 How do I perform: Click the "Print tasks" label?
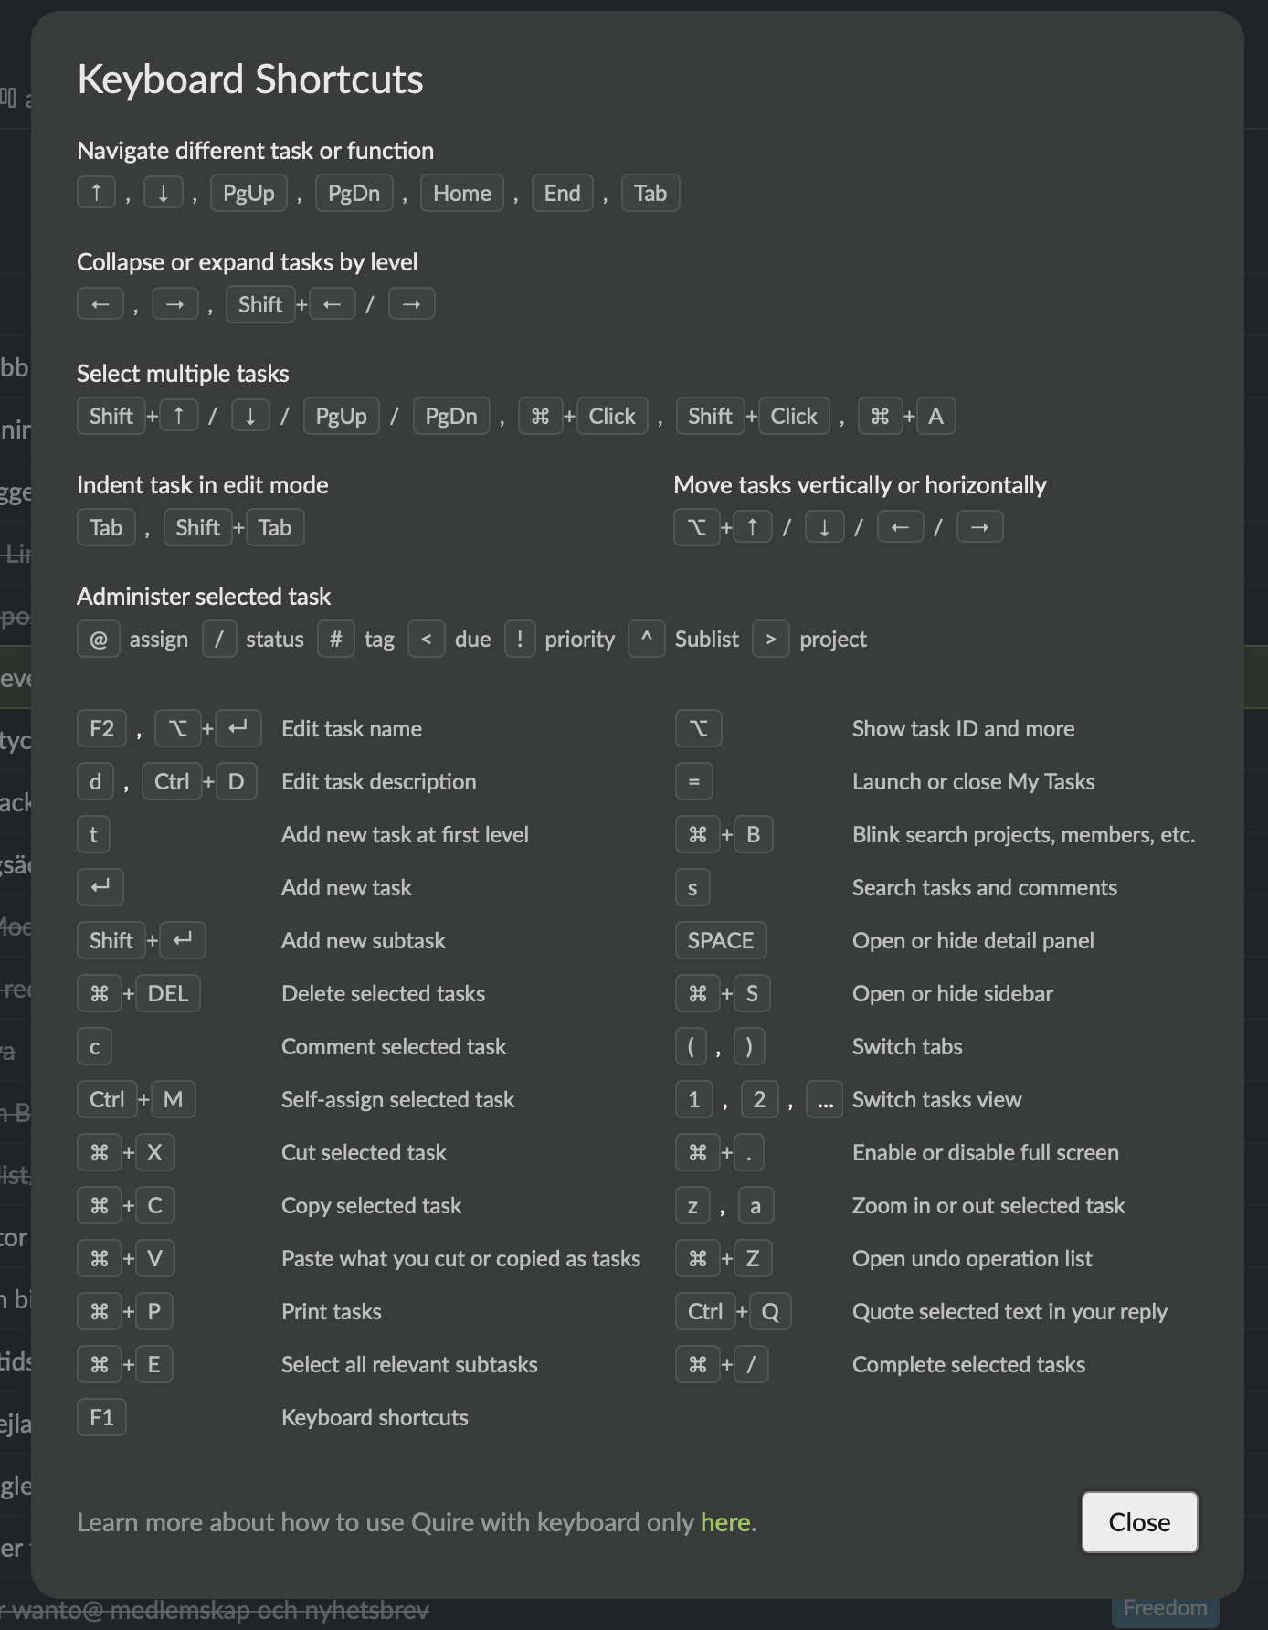332,1311
